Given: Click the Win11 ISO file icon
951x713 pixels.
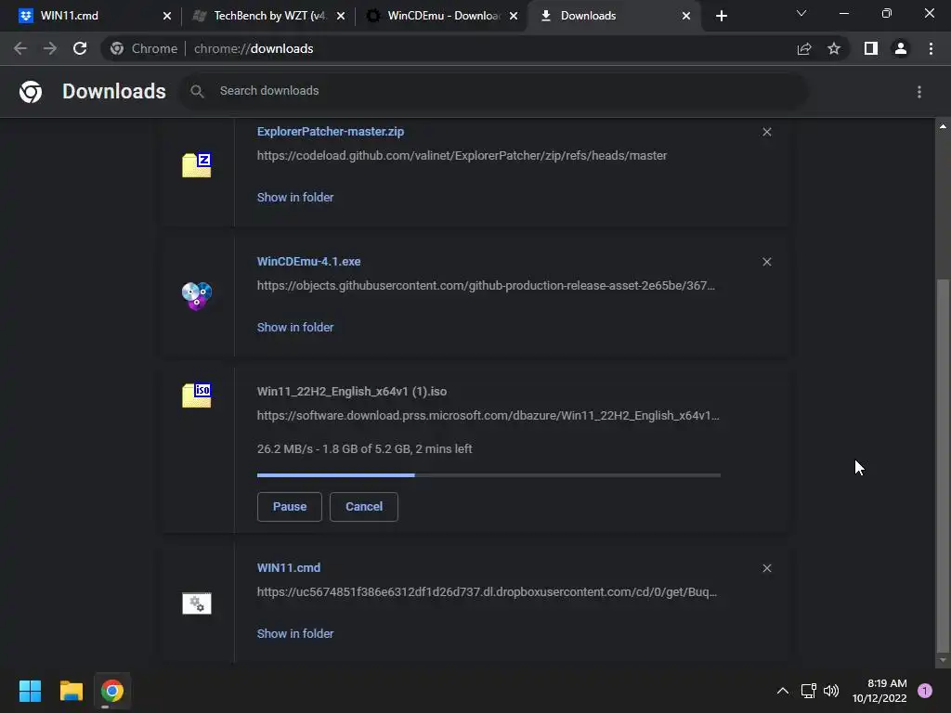Looking at the screenshot, I should (197, 395).
